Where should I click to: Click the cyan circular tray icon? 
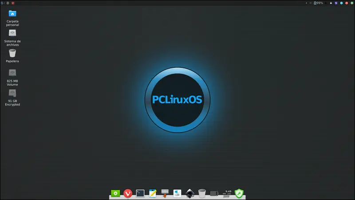341,3
